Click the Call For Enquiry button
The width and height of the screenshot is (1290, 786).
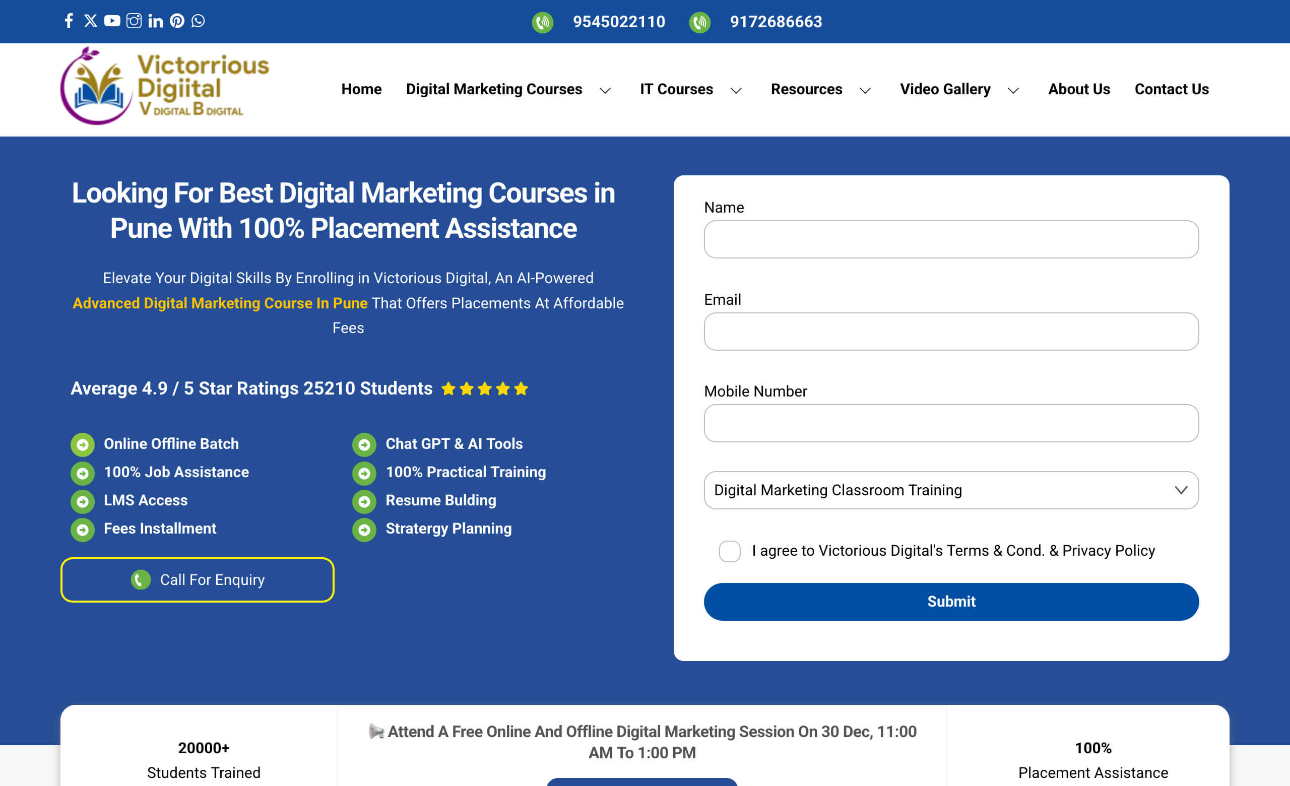198,580
